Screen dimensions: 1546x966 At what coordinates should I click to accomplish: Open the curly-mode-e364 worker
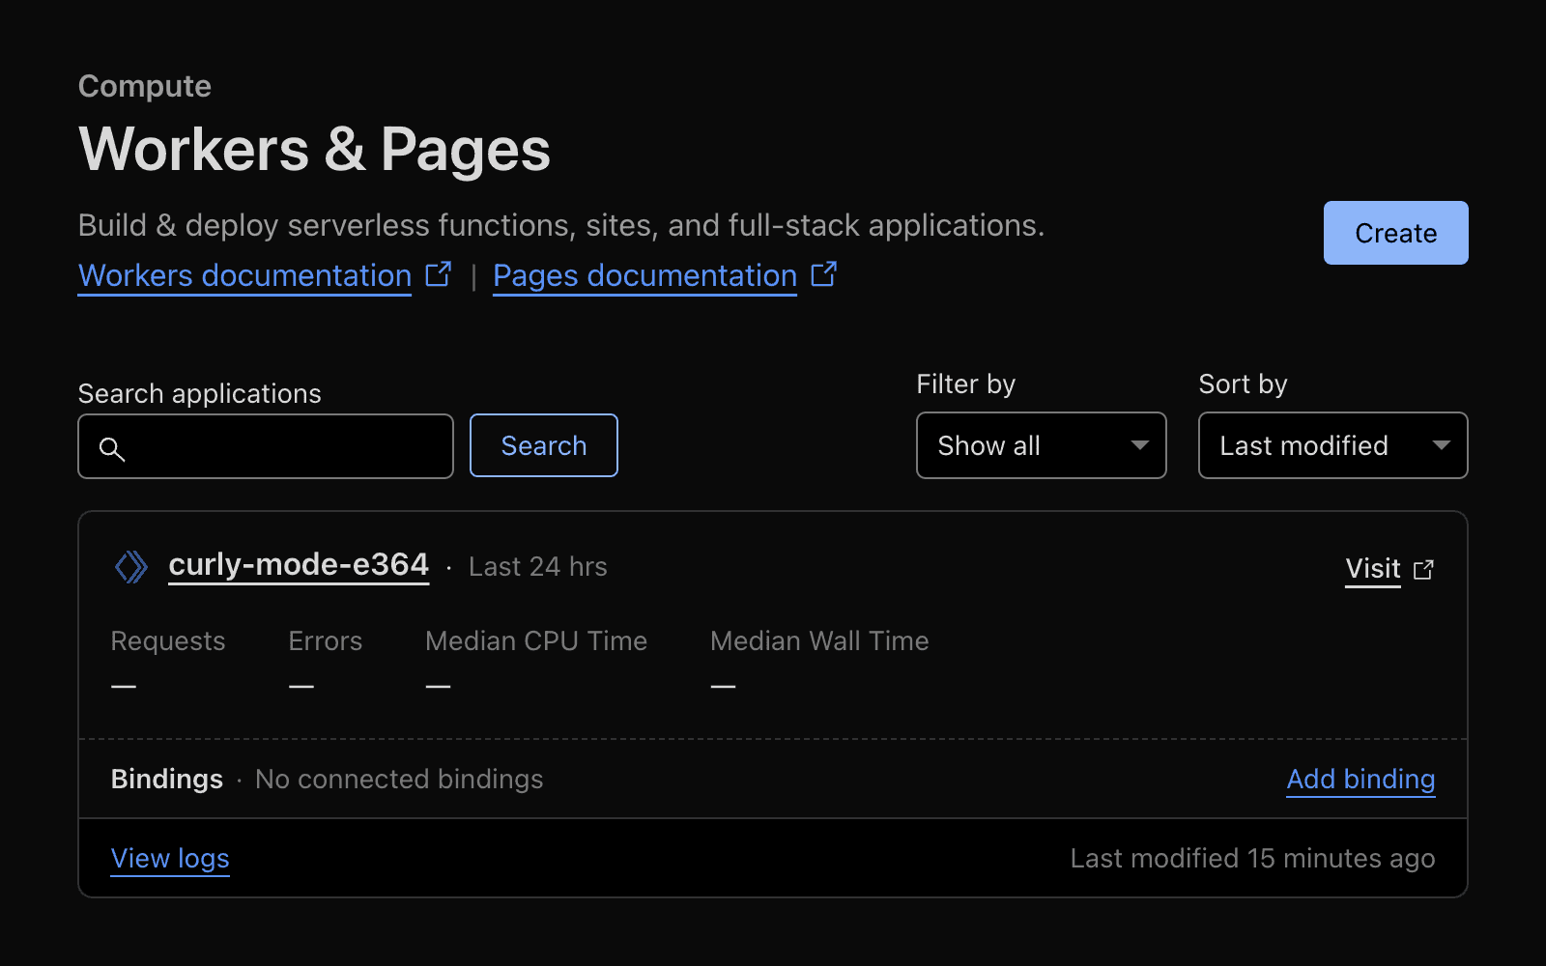click(298, 565)
